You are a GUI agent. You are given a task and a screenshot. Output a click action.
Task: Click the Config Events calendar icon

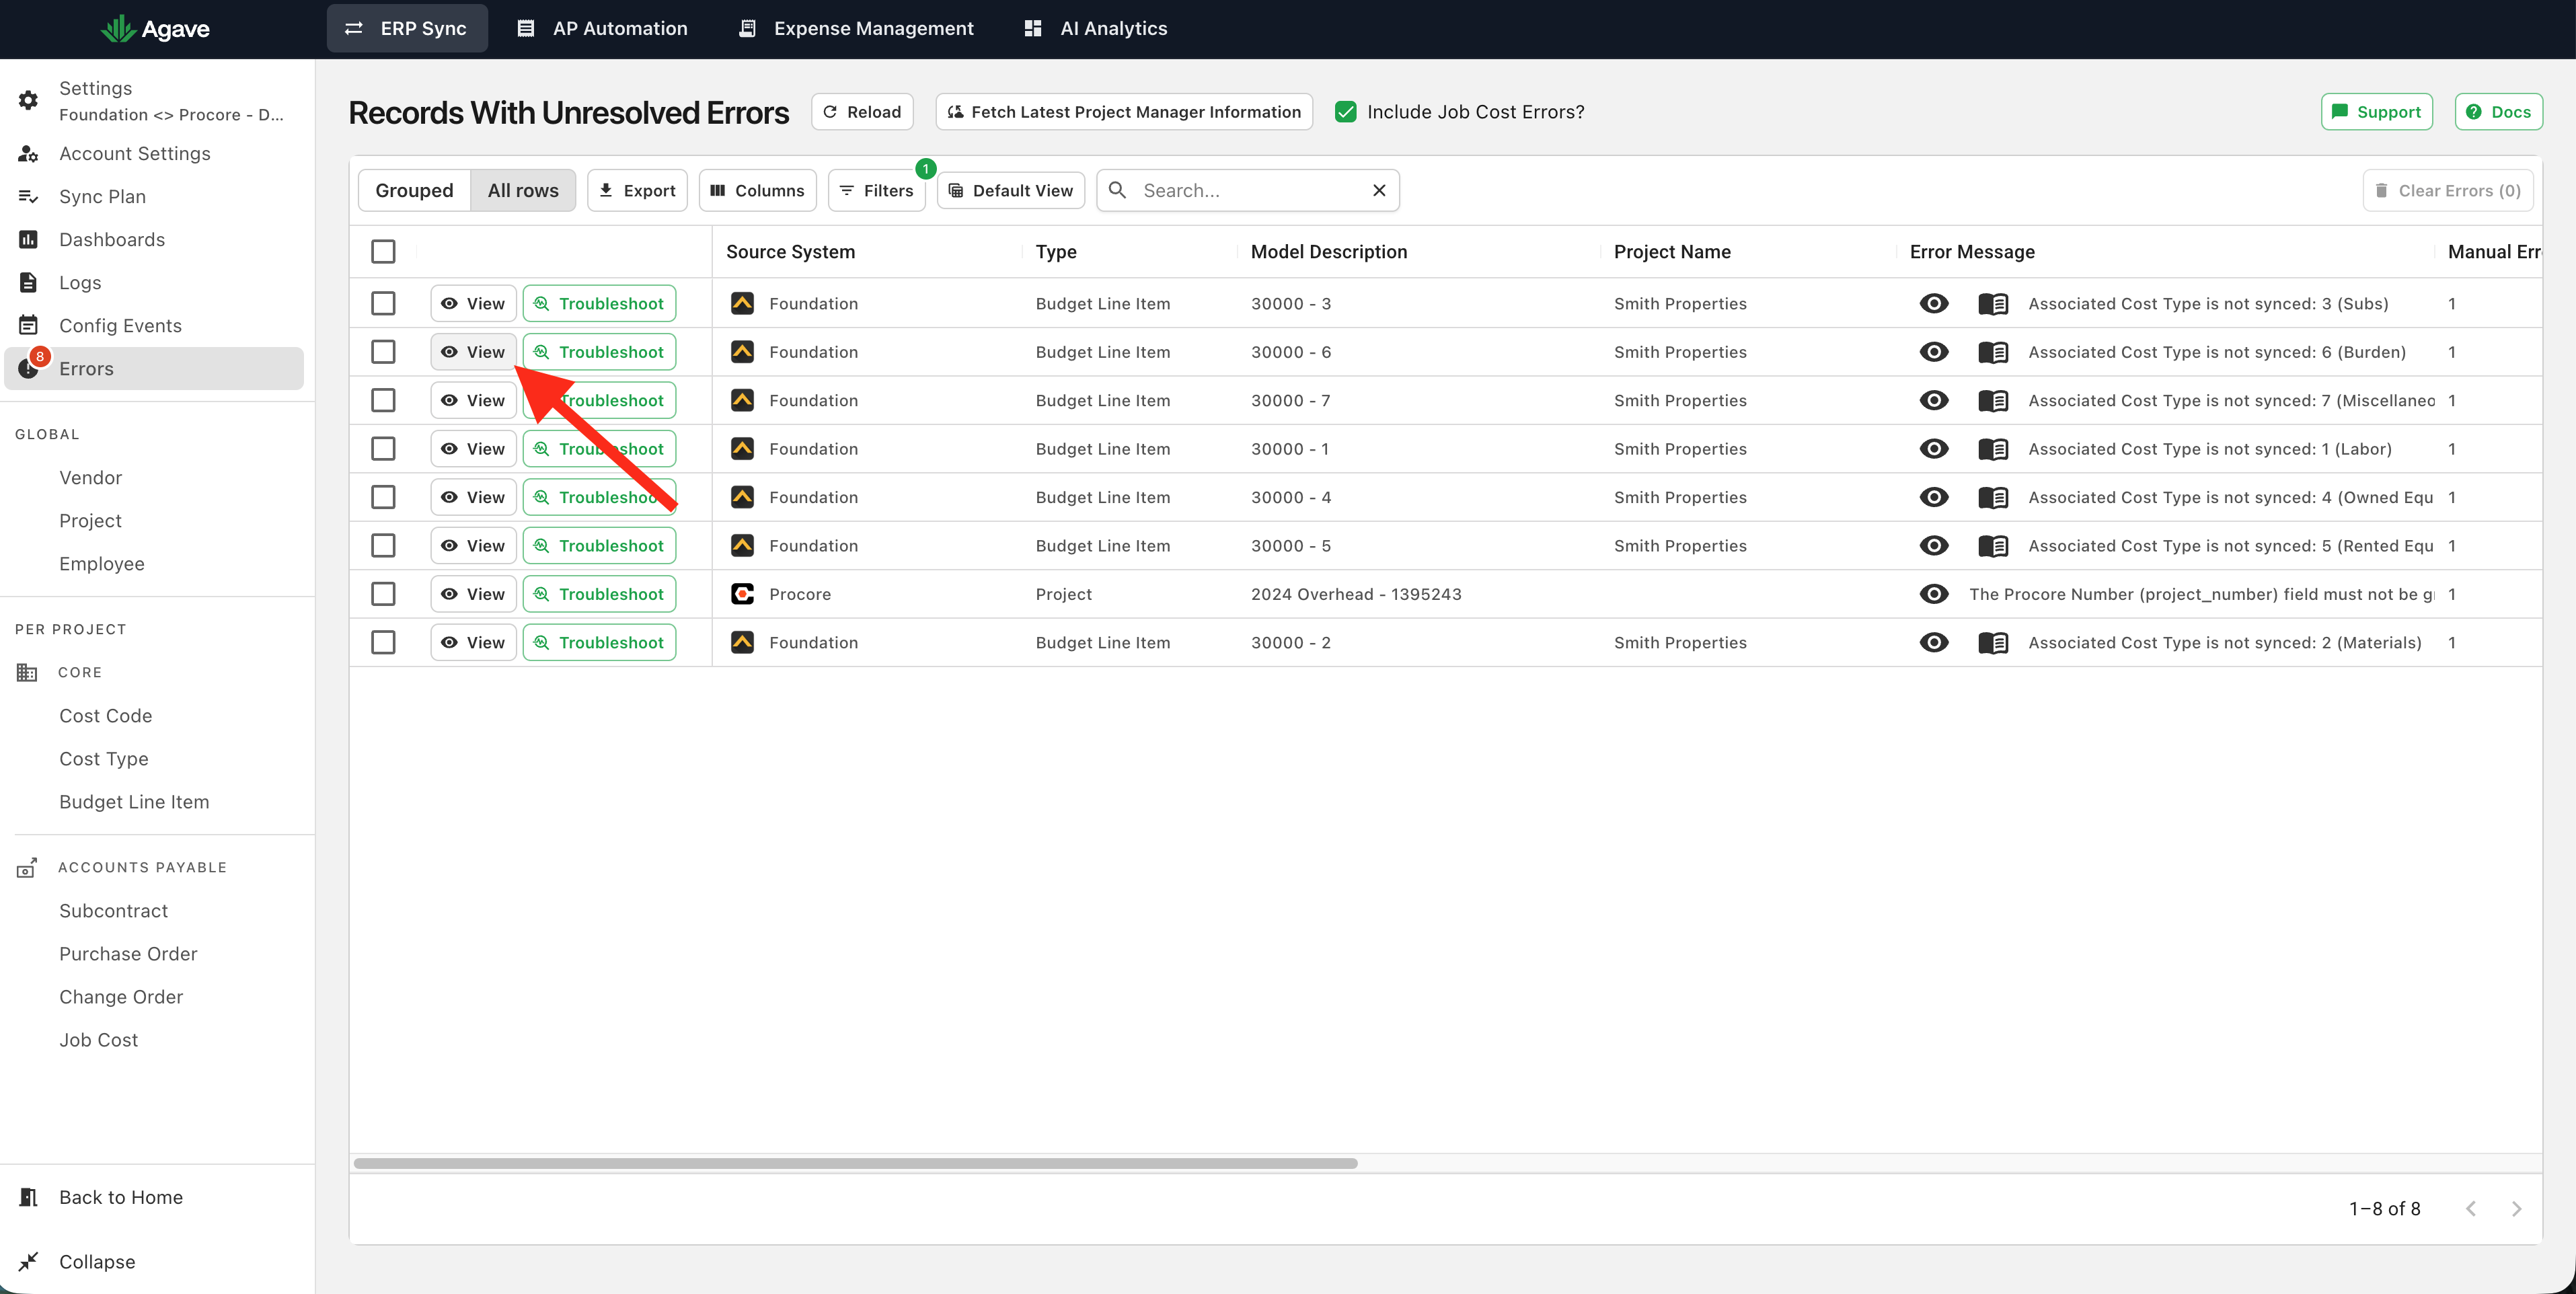click(x=28, y=325)
